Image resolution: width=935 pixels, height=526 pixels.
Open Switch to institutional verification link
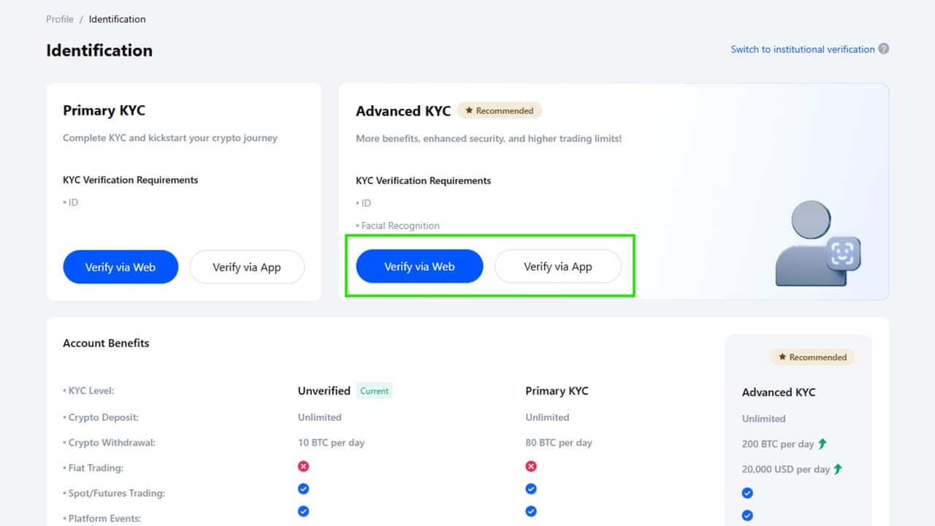803,49
